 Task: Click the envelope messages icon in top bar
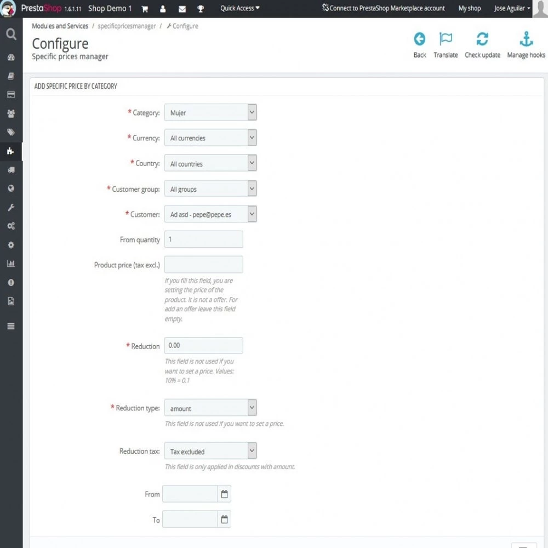click(x=182, y=9)
